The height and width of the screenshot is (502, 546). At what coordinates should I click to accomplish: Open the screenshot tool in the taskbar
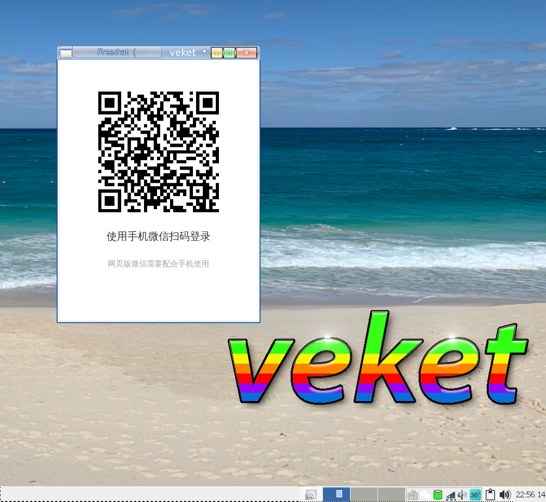click(x=310, y=495)
